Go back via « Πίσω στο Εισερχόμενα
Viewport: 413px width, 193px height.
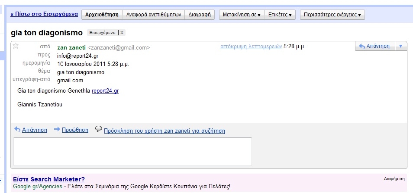(44, 14)
